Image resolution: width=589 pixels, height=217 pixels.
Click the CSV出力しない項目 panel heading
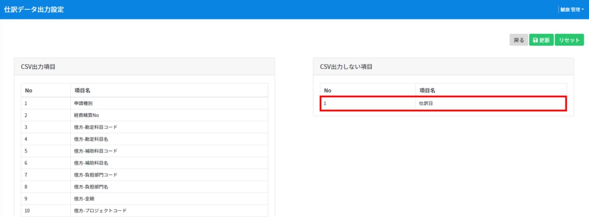pos(346,67)
